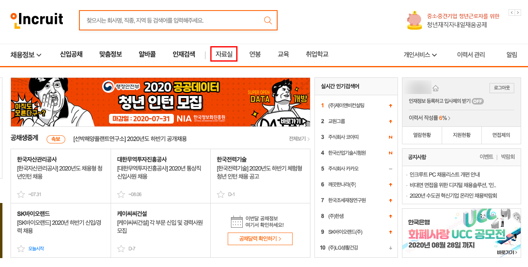The width and height of the screenshot is (528, 267).
Task: Open 이력서 관리
Action: [x=471, y=55]
